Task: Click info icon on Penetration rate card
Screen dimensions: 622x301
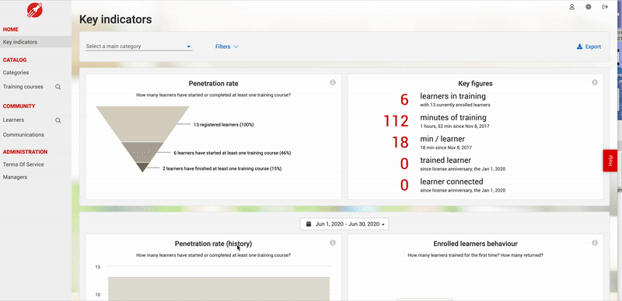Action: [x=333, y=82]
